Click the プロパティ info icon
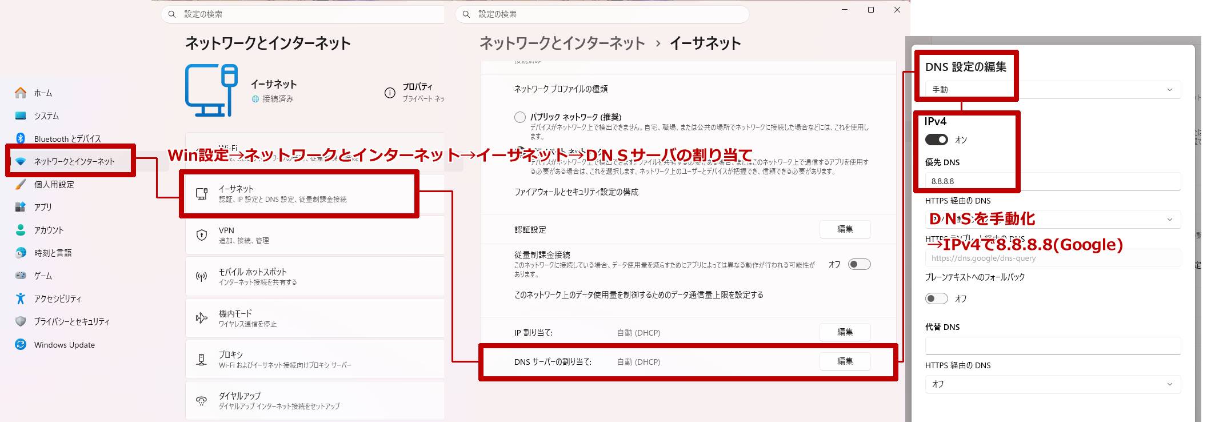Screen dimensions: 1207x422 (390, 93)
